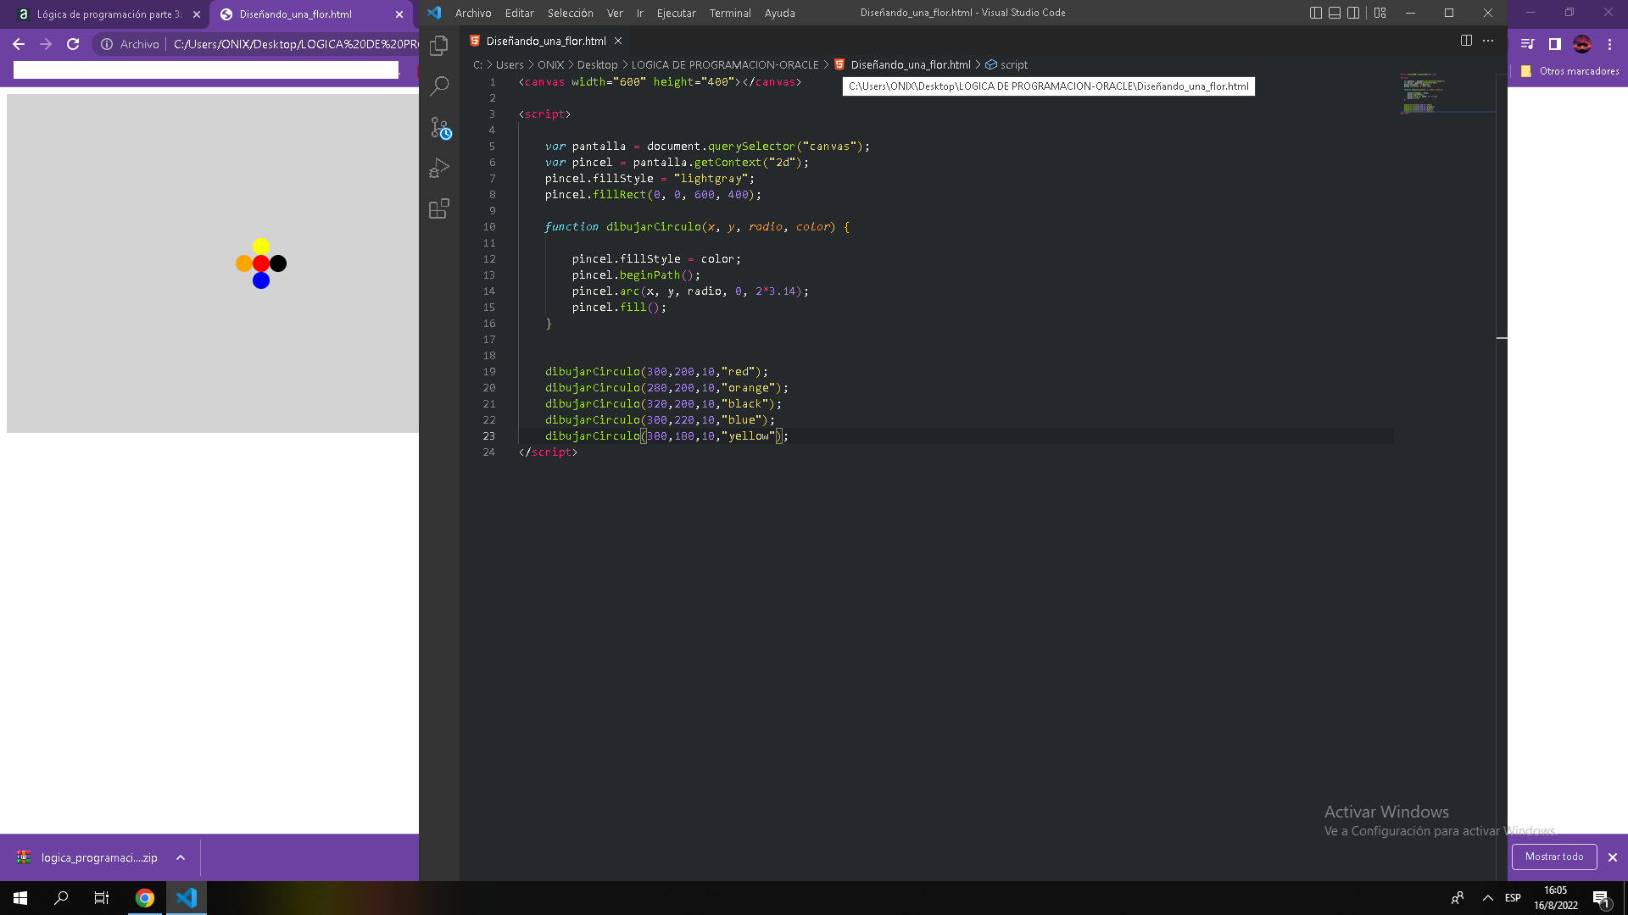The image size is (1628, 915).
Task: Open Task View on the taskbar
Action: coord(102,898)
